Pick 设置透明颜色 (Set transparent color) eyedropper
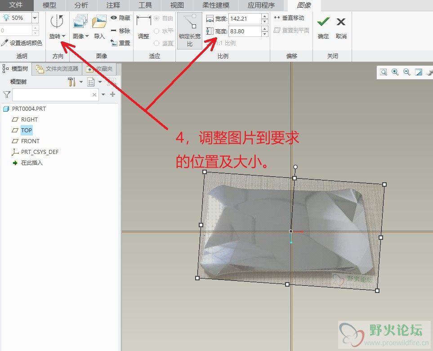 pyautogui.click(x=22, y=43)
